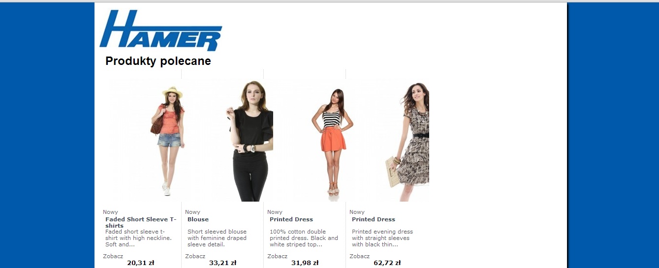659x268 pixels.
Task: Click the Blouse product title
Action: (198, 219)
